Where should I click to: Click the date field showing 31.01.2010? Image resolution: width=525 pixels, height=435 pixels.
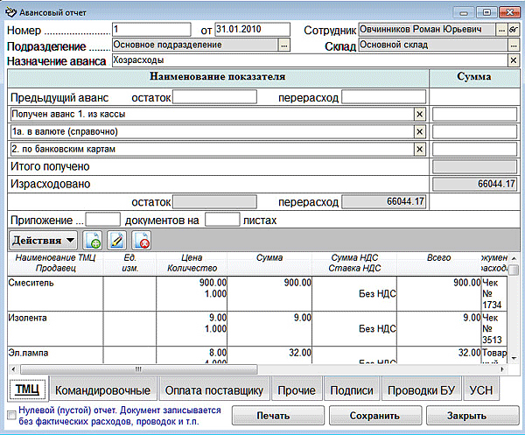(252, 30)
